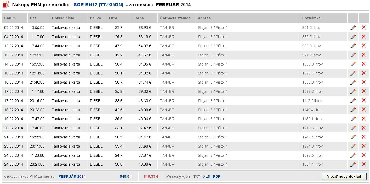Sort by the Čas column header
Screen dimensions: 370x184
pyautogui.click(x=39, y=18)
